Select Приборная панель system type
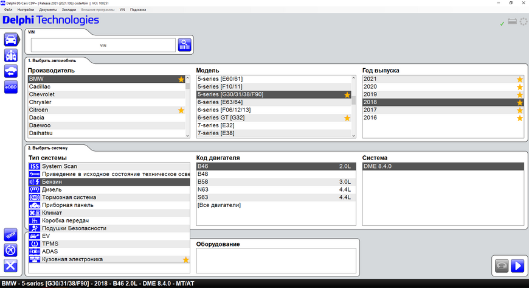Viewport: 529px width, 288px height. [109, 205]
